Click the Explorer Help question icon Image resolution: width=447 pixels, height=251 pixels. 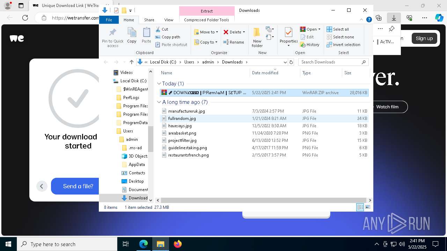pyautogui.click(x=369, y=20)
